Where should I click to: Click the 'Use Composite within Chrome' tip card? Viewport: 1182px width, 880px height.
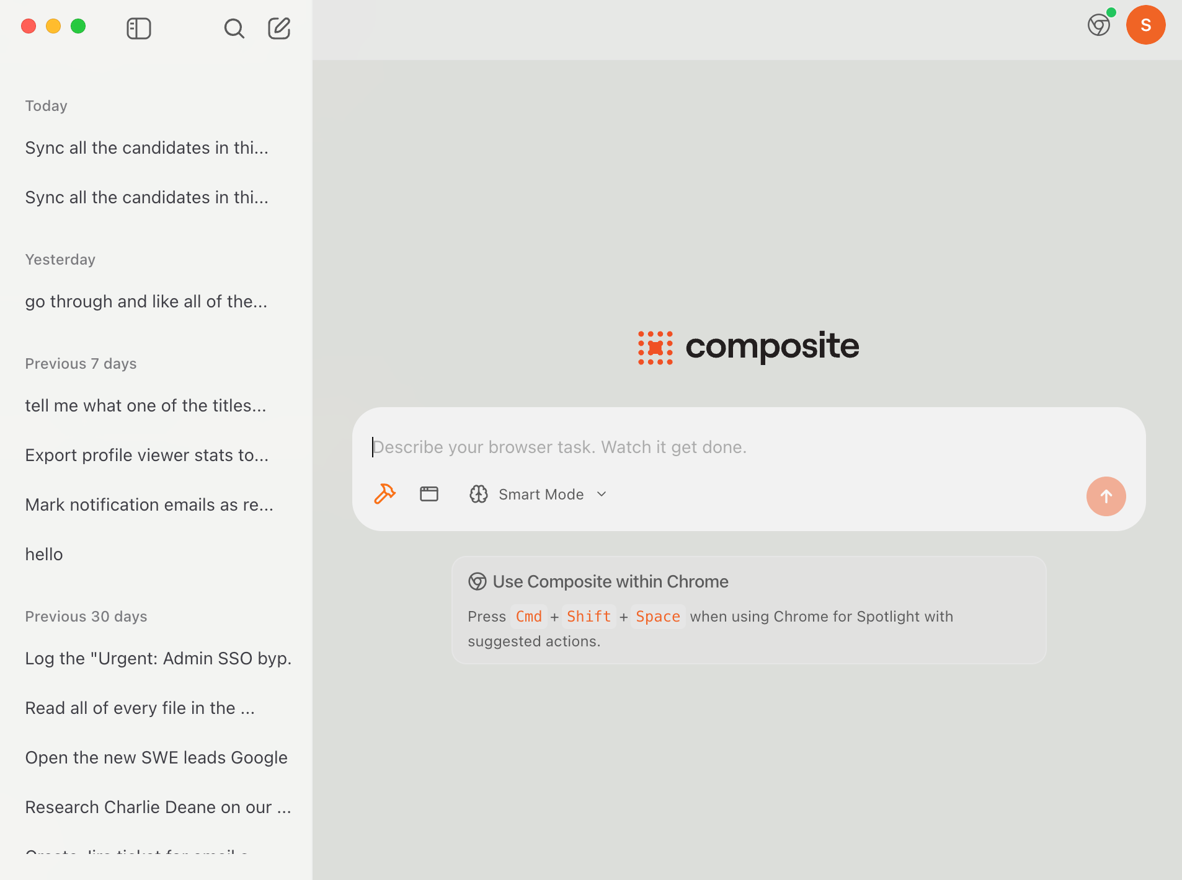coord(749,610)
